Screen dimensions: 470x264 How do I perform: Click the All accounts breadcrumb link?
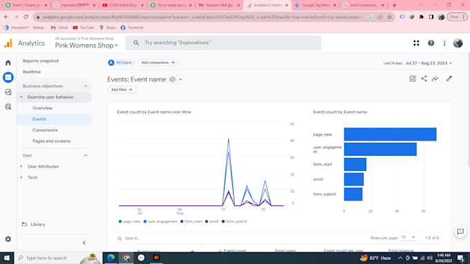click(x=66, y=39)
